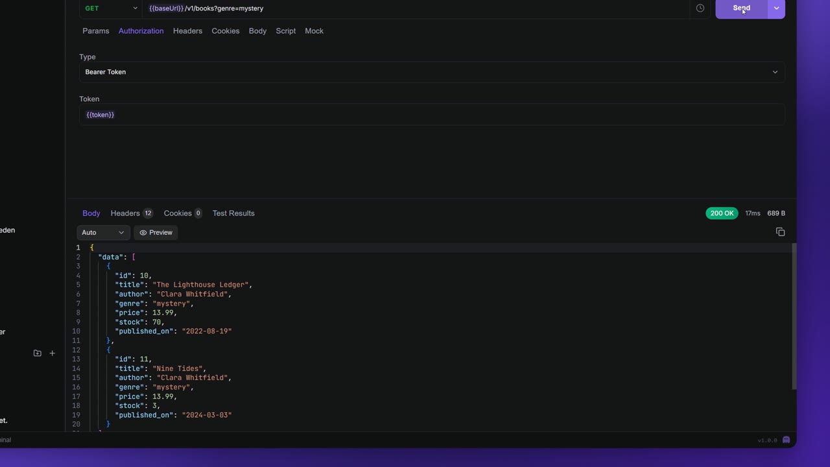Switch to the Params tab
830x467 pixels.
[96, 31]
